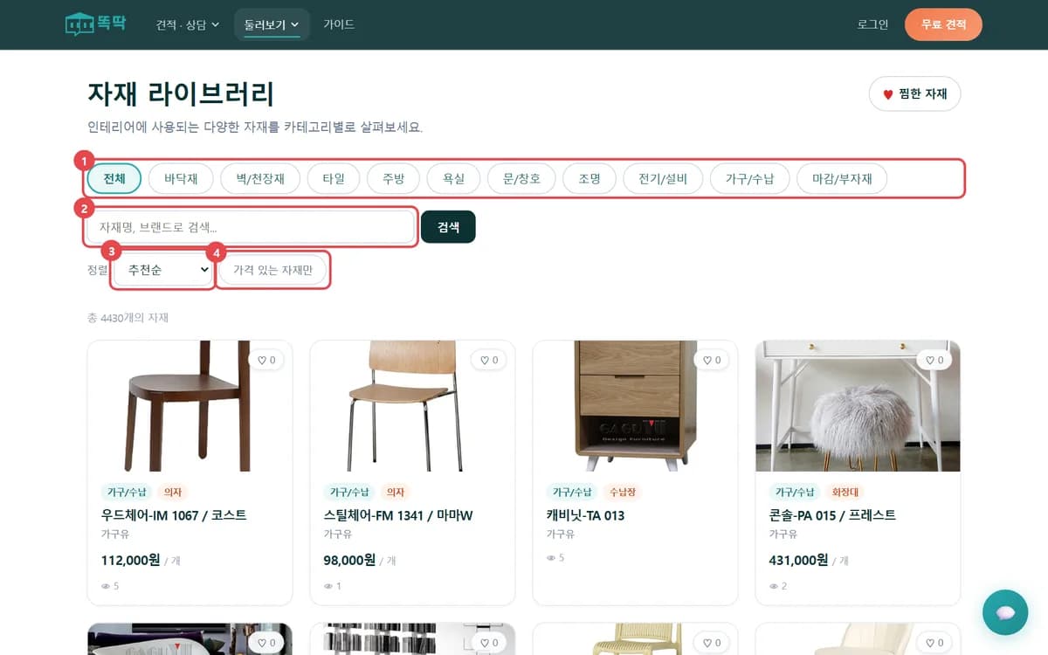Screen dimensions: 1048x655
Task: Like the 스틸체어-FM 1341 heart button
Action: click(489, 360)
